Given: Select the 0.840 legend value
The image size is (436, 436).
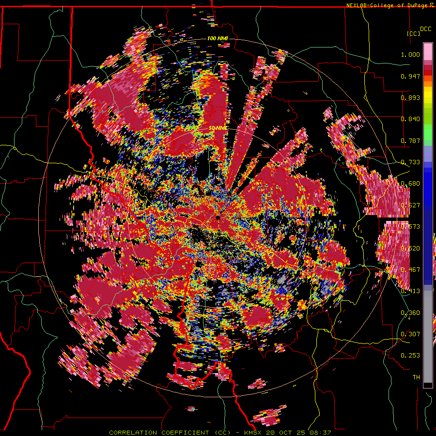Looking at the screenshot, I should pos(410,119).
